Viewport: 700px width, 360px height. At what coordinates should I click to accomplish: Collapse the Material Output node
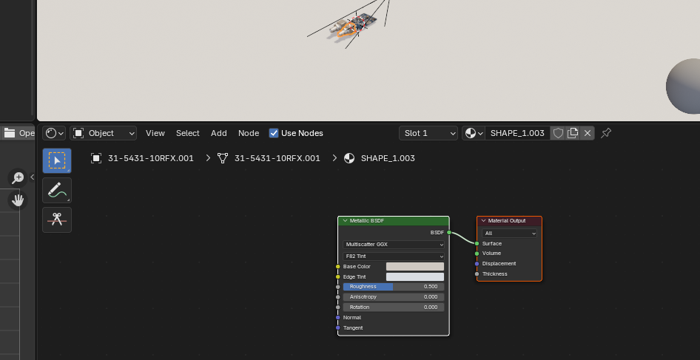tap(483, 221)
